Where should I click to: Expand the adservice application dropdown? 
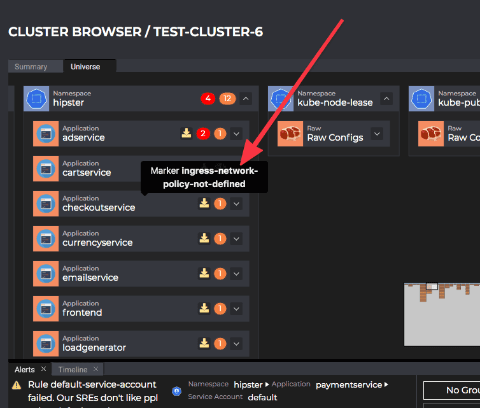(236, 134)
